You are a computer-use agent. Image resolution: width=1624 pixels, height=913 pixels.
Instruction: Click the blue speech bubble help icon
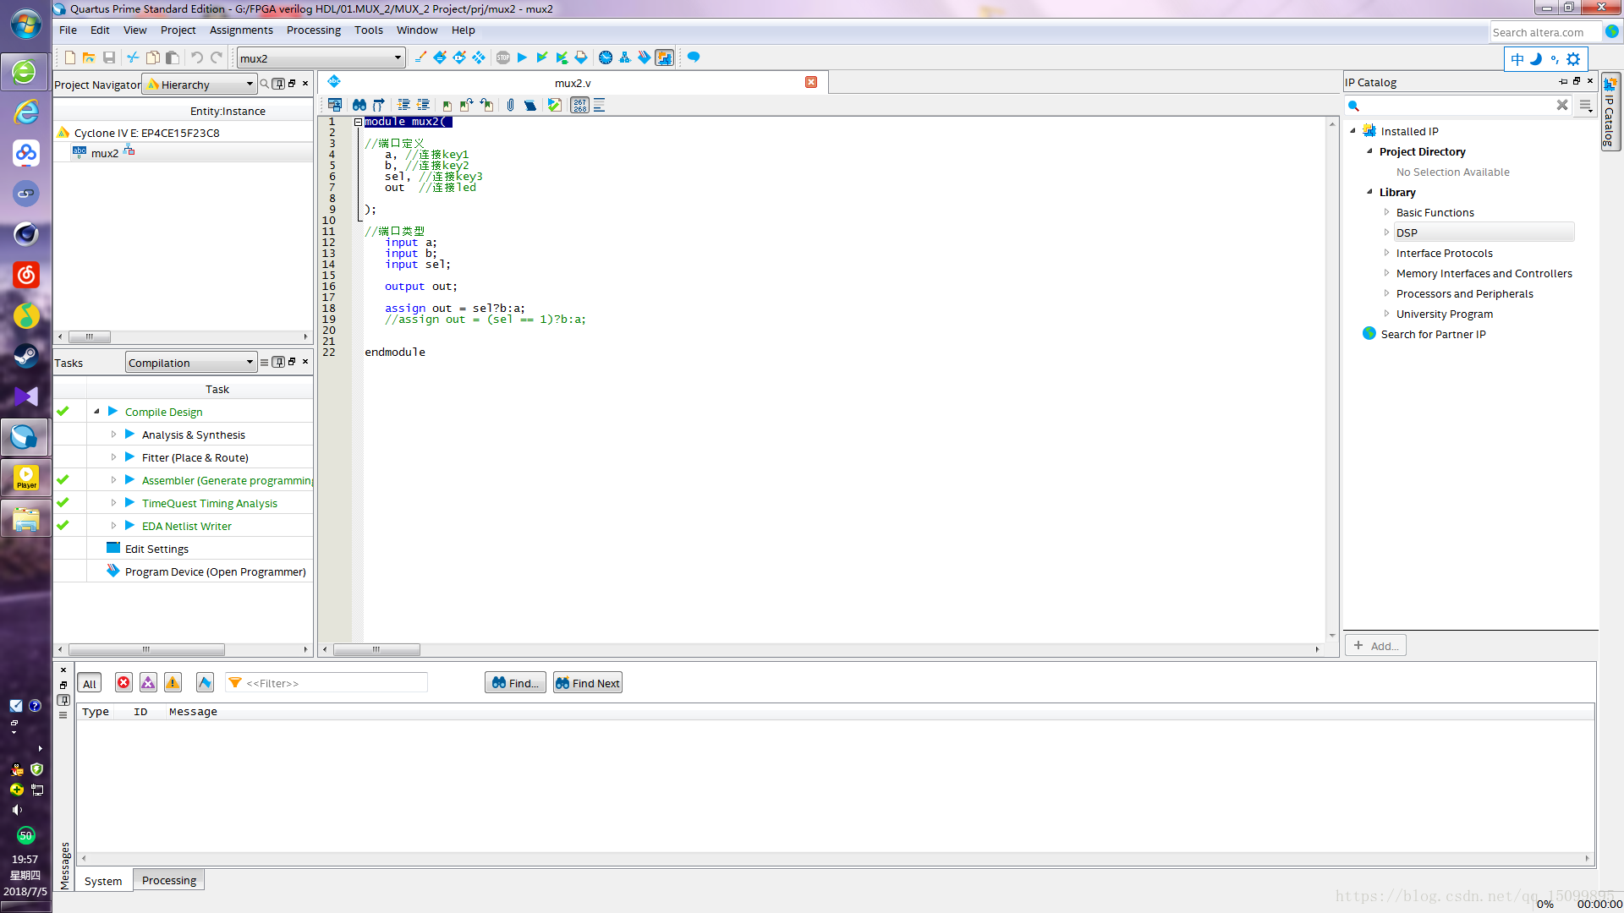click(x=694, y=57)
